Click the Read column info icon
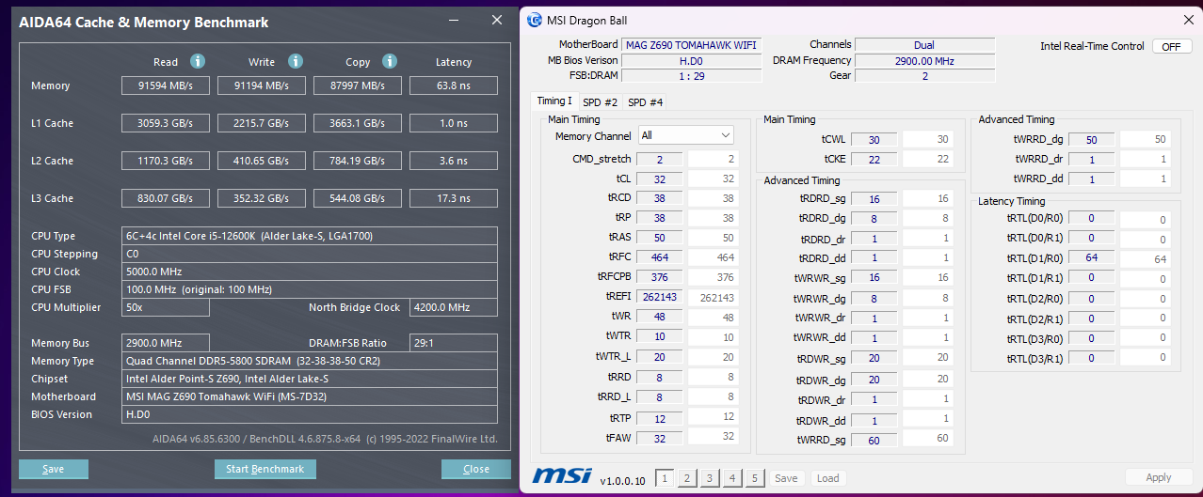 click(198, 61)
